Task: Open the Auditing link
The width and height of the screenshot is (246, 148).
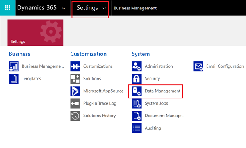Action: 153,128
